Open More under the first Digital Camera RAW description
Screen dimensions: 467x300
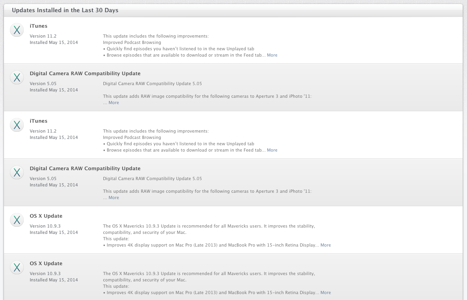[113, 103]
